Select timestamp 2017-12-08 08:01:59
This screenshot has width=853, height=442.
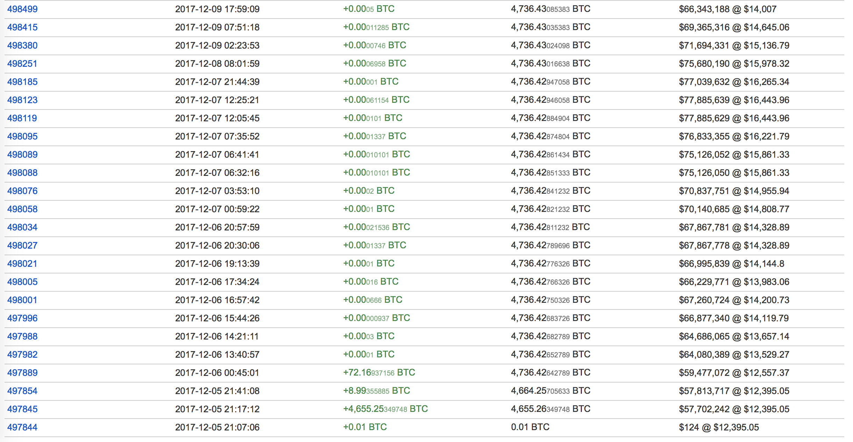pyautogui.click(x=217, y=64)
